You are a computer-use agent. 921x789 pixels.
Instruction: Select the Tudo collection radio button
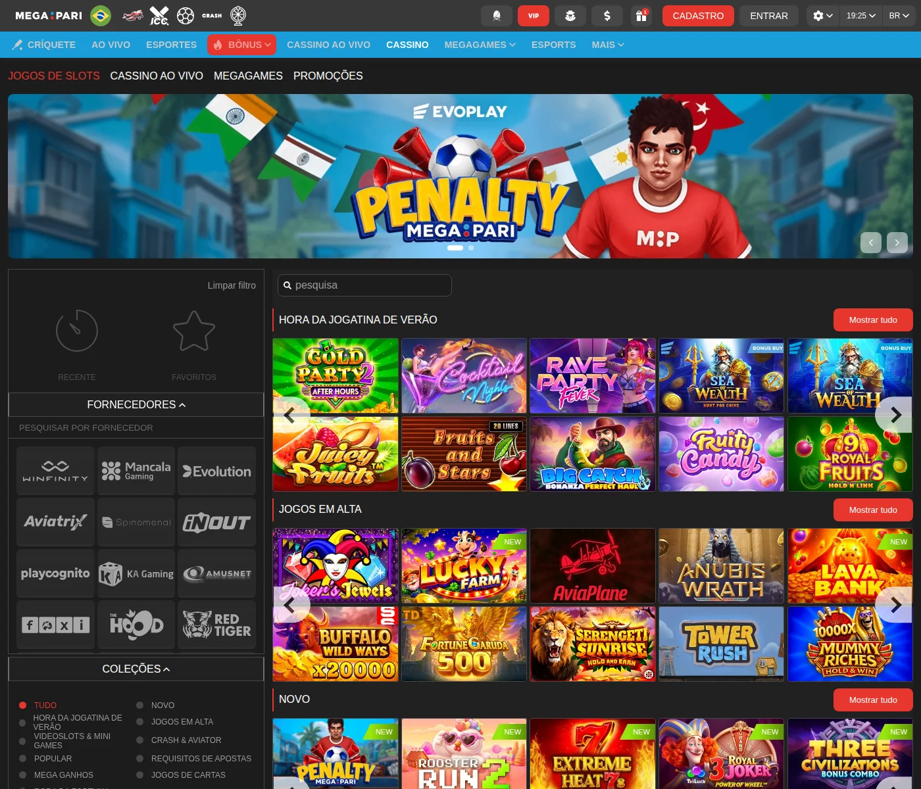point(22,705)
